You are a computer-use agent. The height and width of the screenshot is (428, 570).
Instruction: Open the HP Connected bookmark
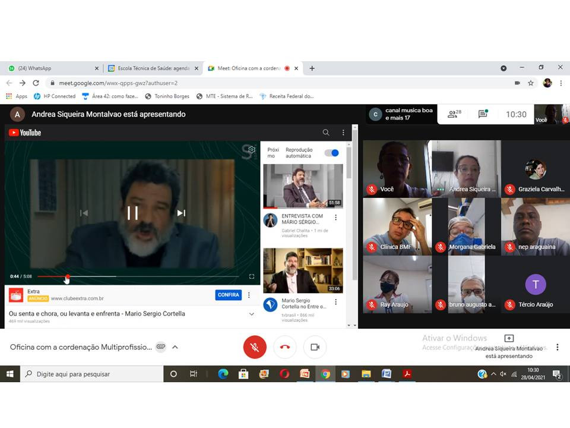(55, 96)
